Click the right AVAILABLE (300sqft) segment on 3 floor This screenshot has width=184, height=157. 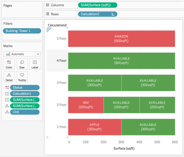[x=148, y=83]
